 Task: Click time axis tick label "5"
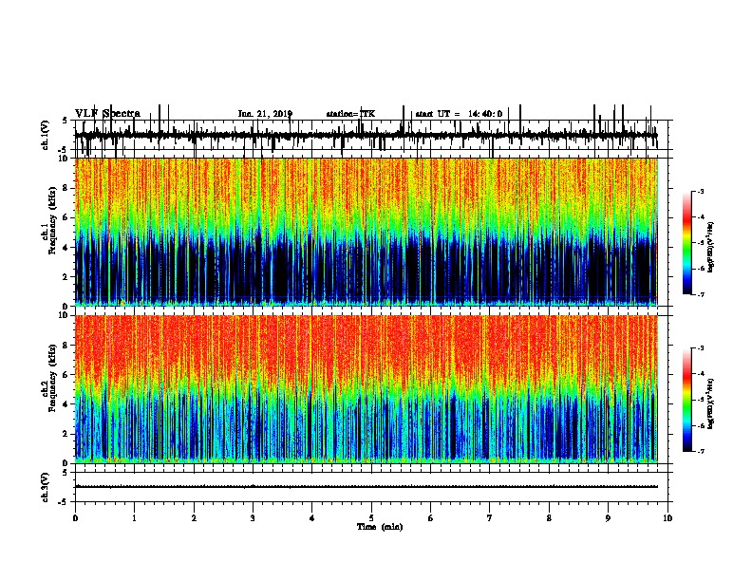(371, 518)
